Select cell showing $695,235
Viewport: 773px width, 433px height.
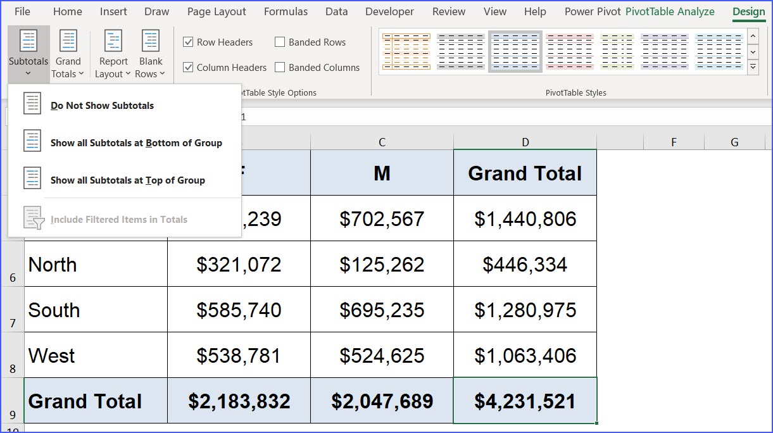point(382,310)
